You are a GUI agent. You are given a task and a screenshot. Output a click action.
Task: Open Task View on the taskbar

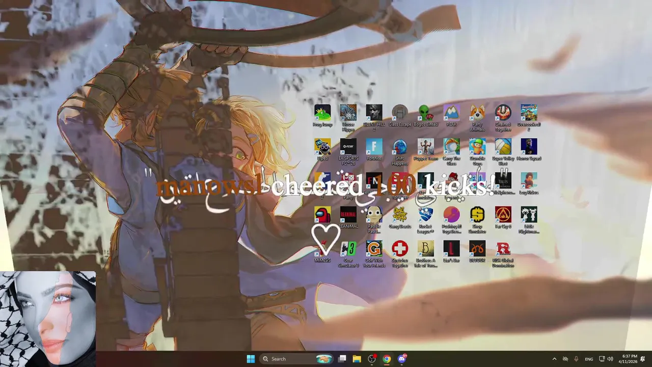point(342,359)
